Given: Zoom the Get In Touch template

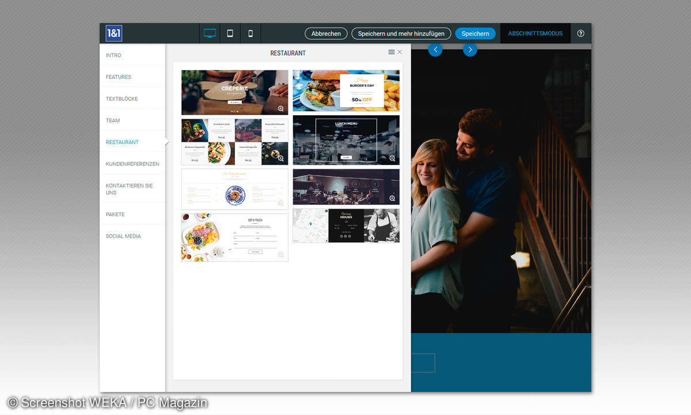Looking at the screenshot, I should 281,255.
